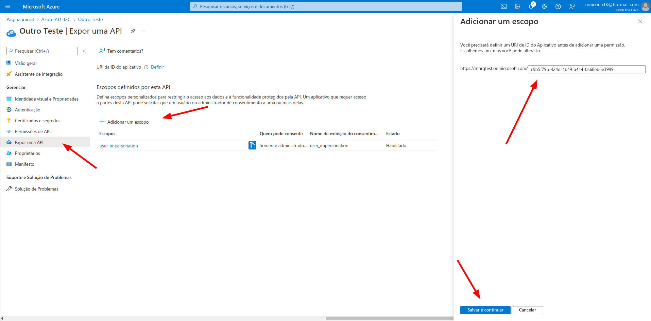Select Expor uma API menu item
This screenshot has width=651, height=321.
[x=45, y=142]
